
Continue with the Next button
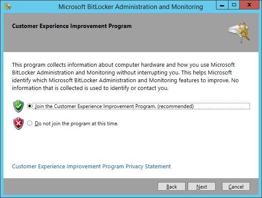[201, 186]
